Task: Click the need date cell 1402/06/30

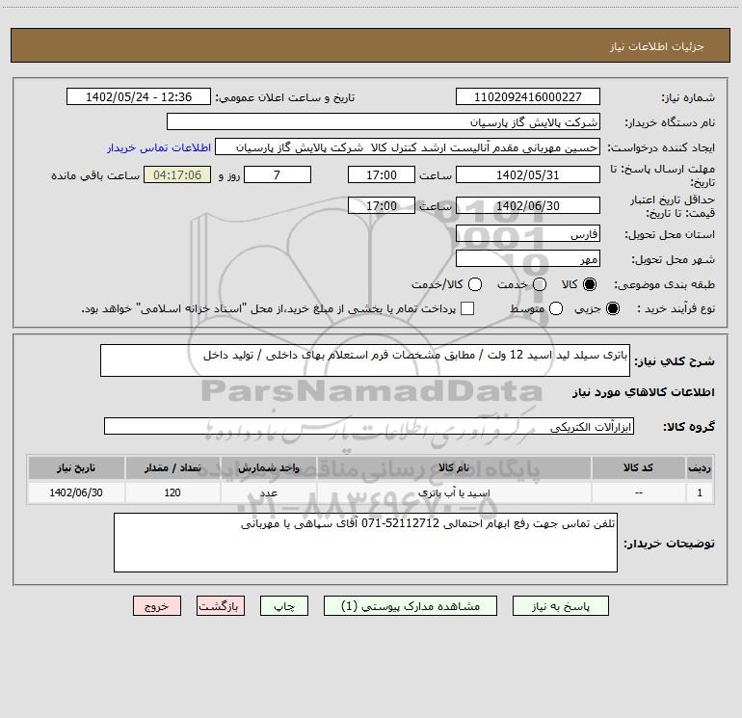Action: (x=76, y=492)
